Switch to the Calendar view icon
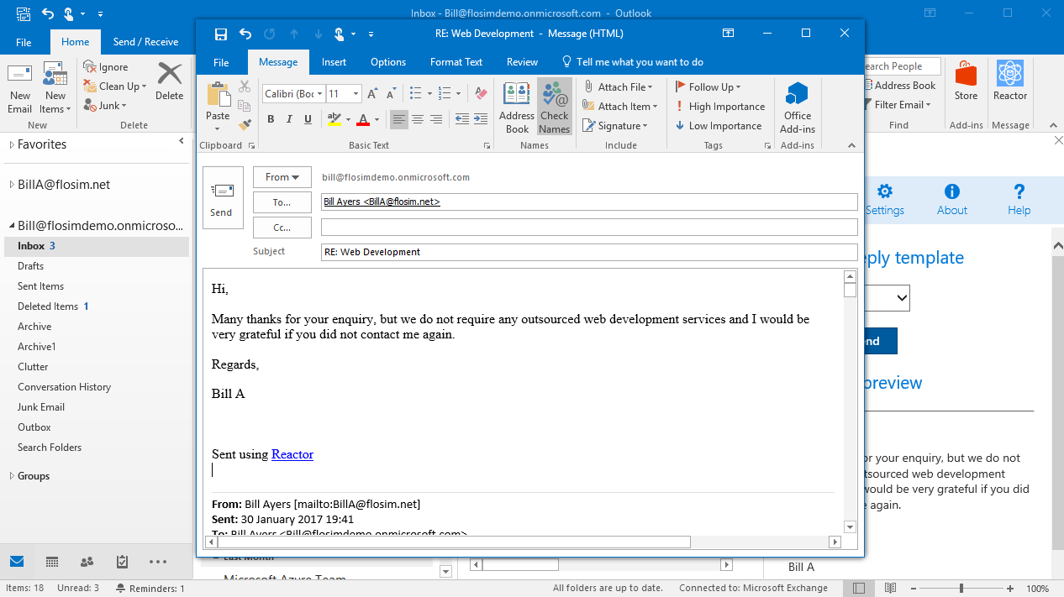The height and width of the screenshot is (597, 1064). [x=51, y=562]
